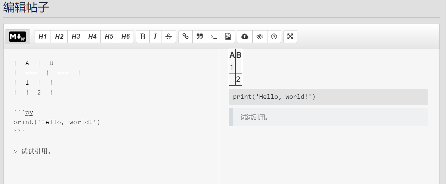Viewport: 446px width, 184px height.
Task: Click the '| A | B |' line in the editor
Action: click(39, 63)
